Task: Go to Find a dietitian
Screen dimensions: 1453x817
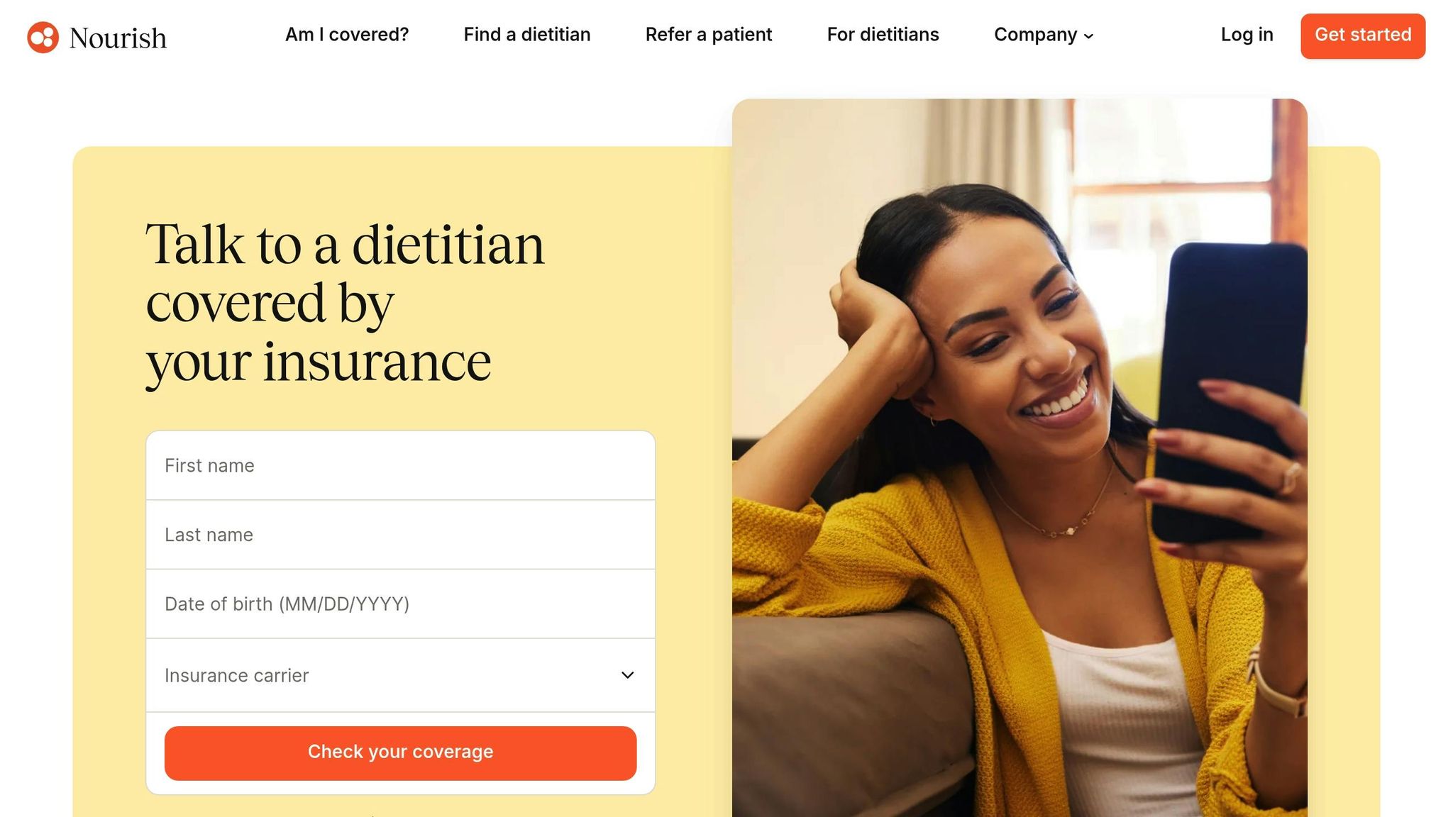Action: click(527, 35)
